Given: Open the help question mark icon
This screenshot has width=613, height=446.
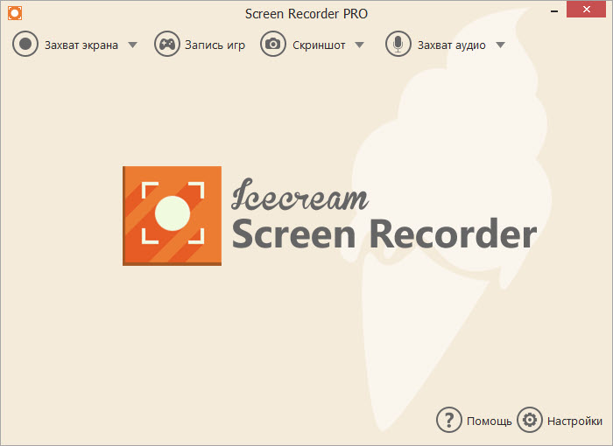Looking at the screenshot, I should 448,420.
